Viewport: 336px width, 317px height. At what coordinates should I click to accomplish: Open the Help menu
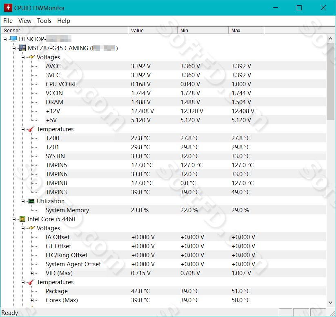tap(64, 21)
